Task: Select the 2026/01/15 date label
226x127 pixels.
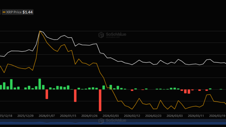Action: pos(68,116)
